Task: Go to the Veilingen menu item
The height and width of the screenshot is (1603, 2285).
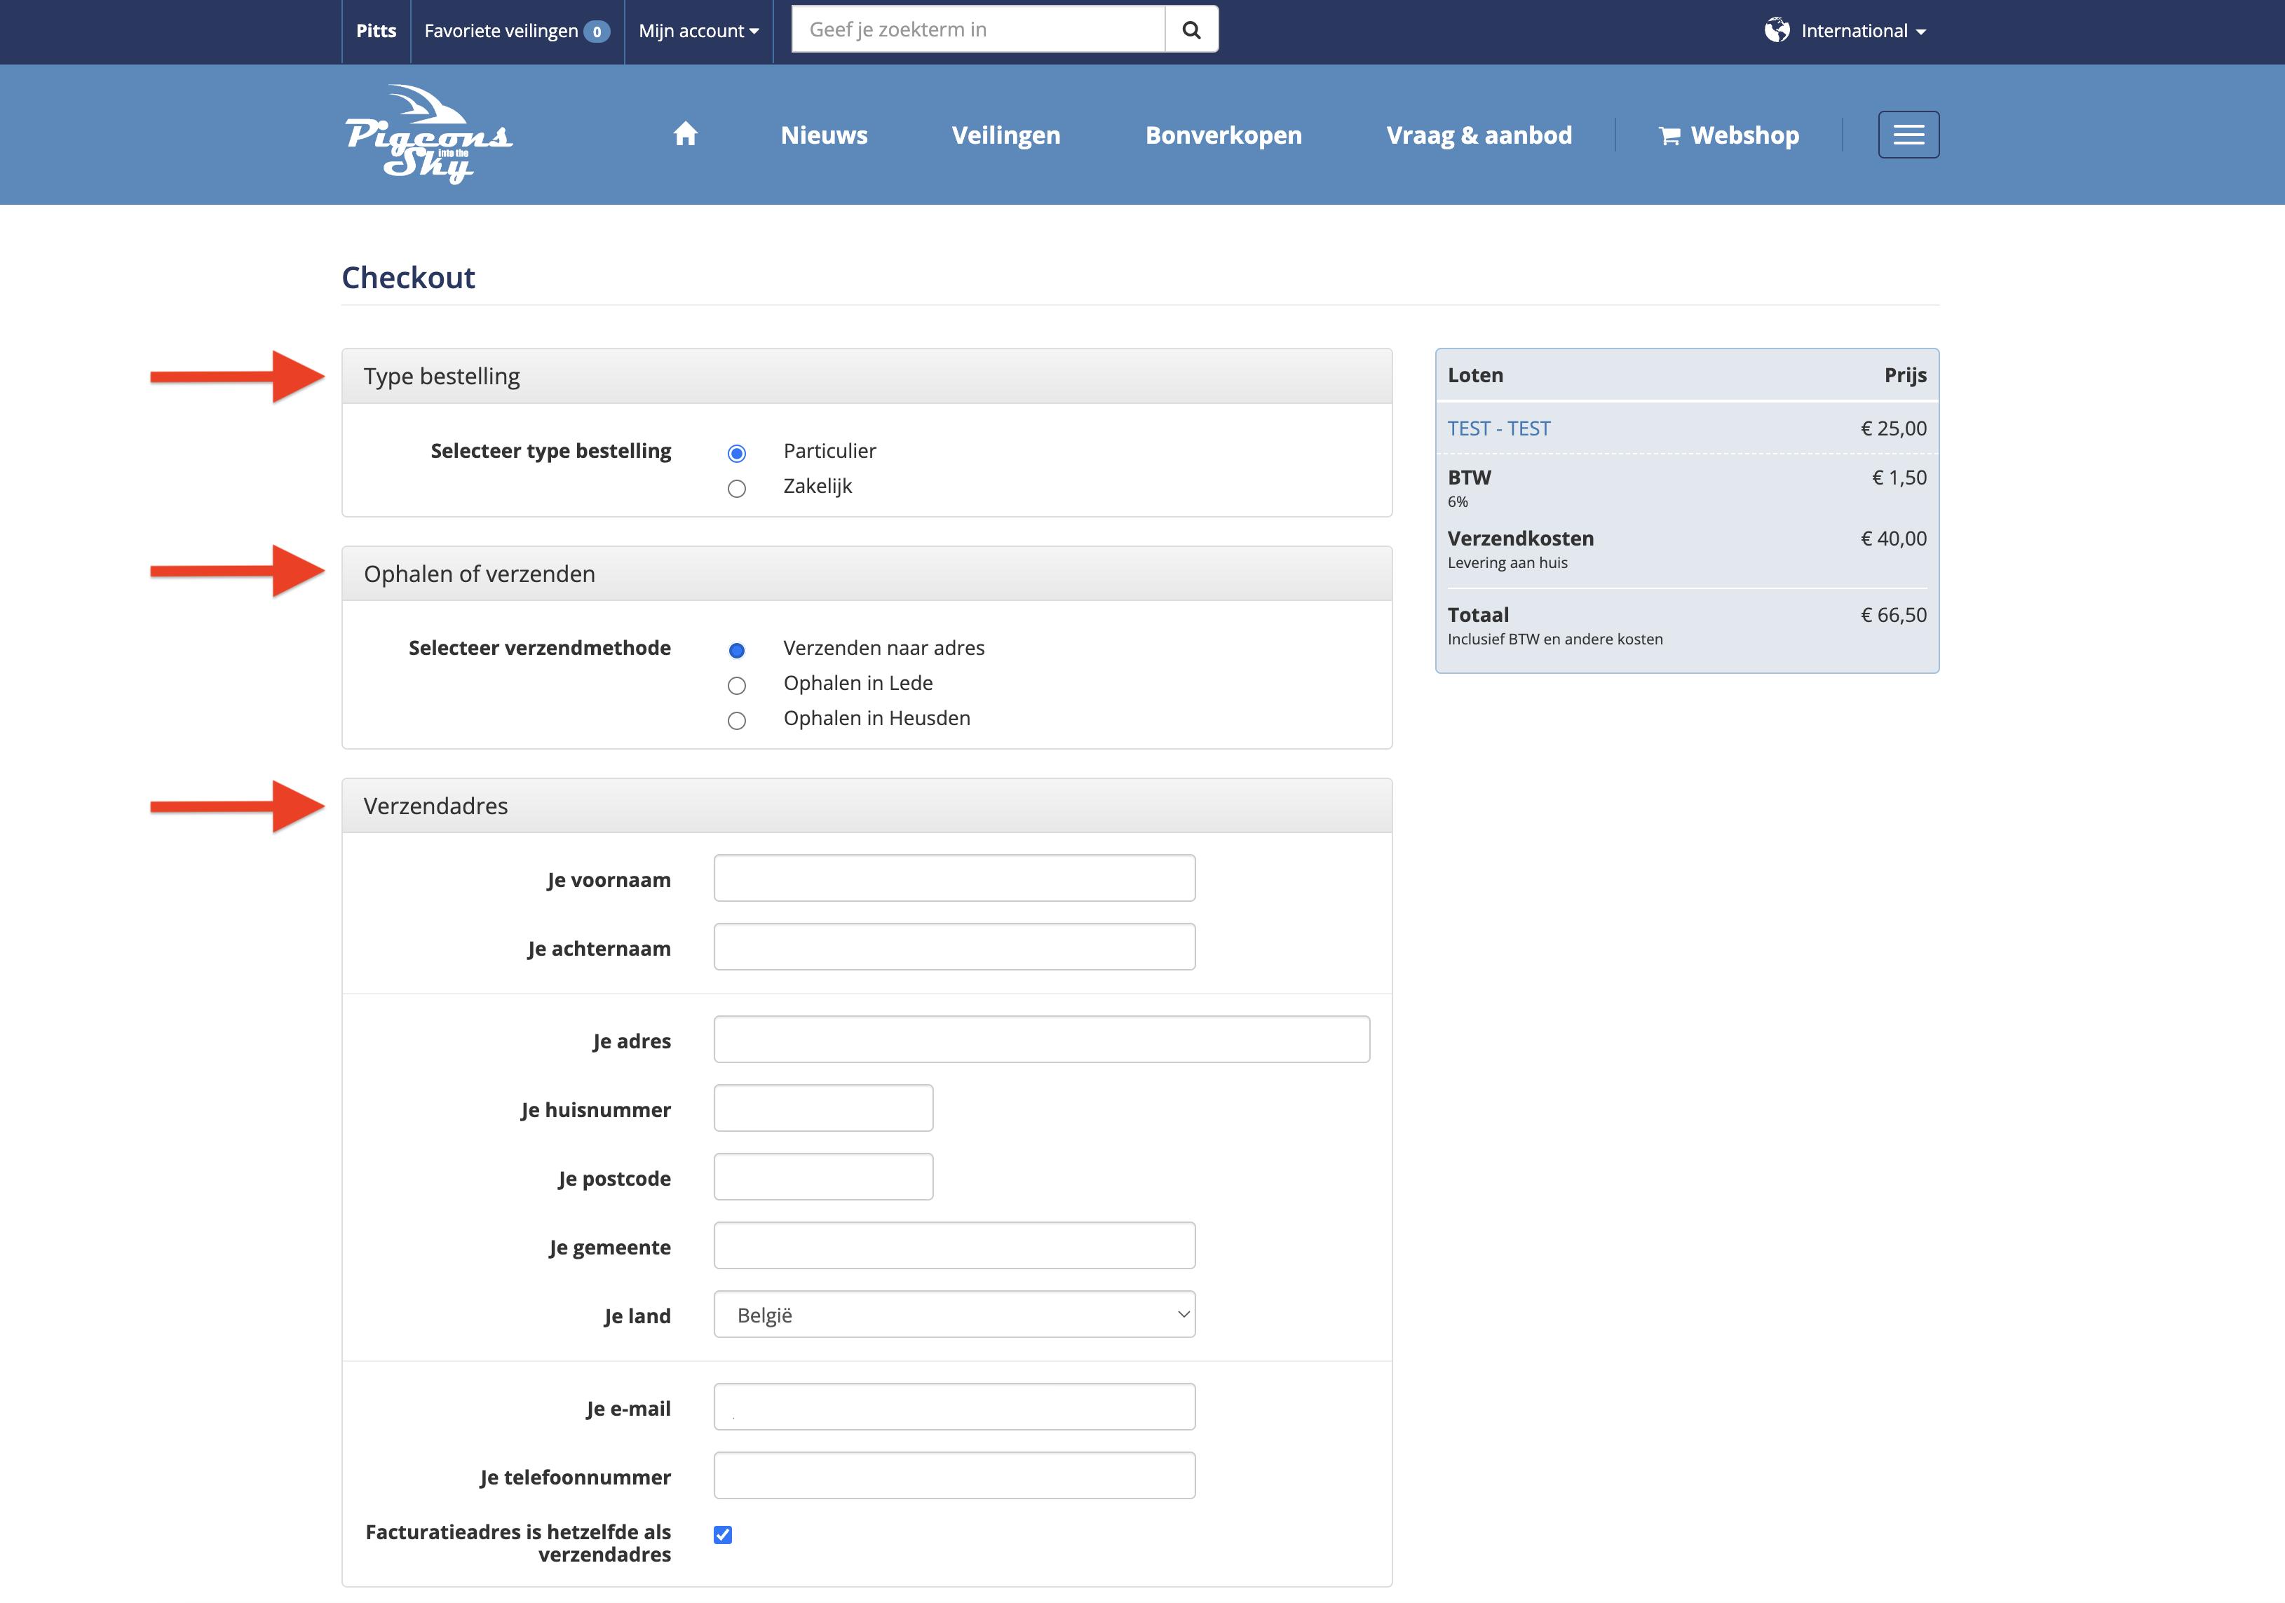Action: tap(1005, 135)
